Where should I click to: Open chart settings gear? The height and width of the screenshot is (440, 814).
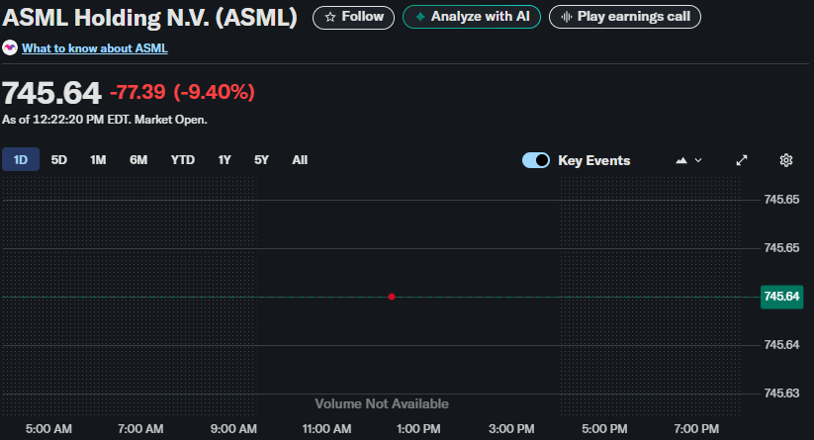coord(786,160)
